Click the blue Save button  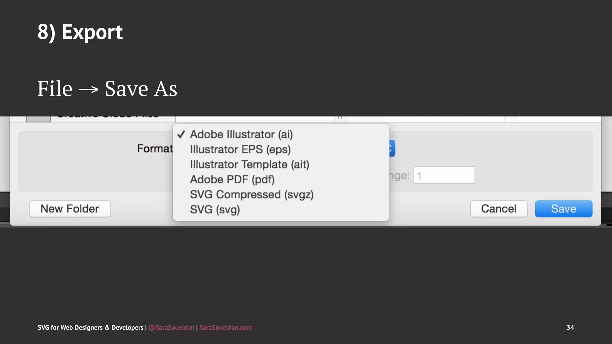tap(563, 209)
